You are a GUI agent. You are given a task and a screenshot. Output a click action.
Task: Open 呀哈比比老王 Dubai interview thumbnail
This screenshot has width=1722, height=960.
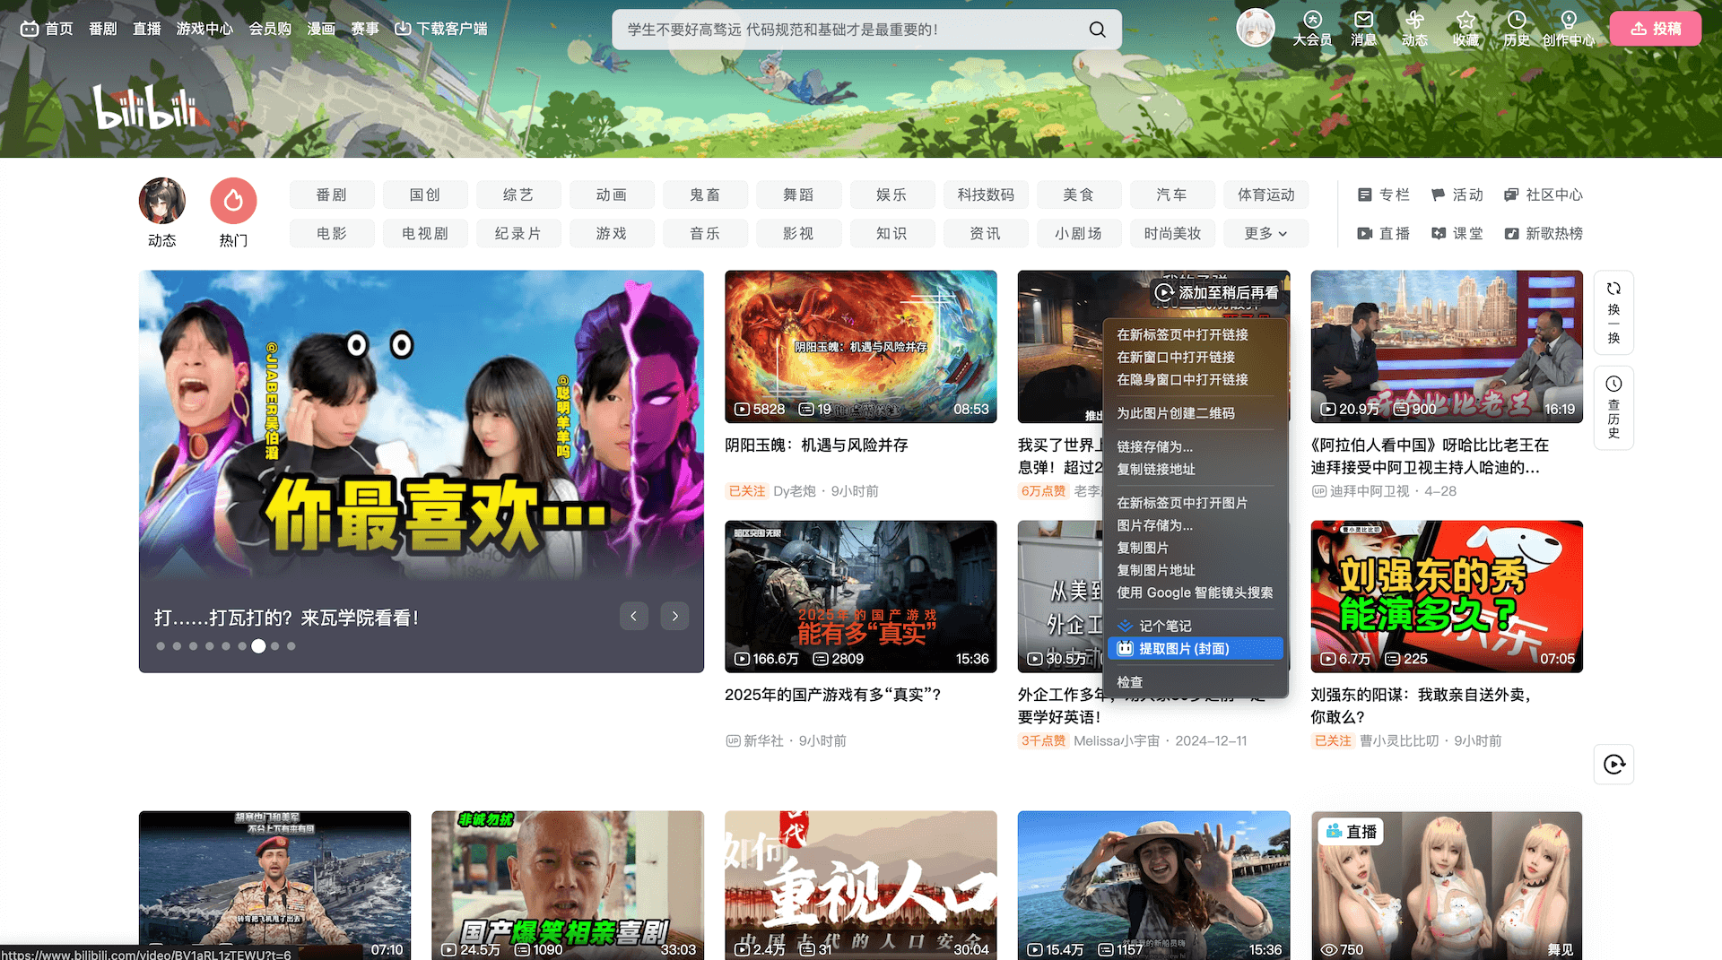(x=1447, y=346)
